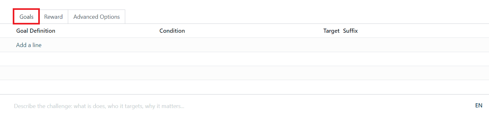Switch to the Goals tab

point(26,17)
